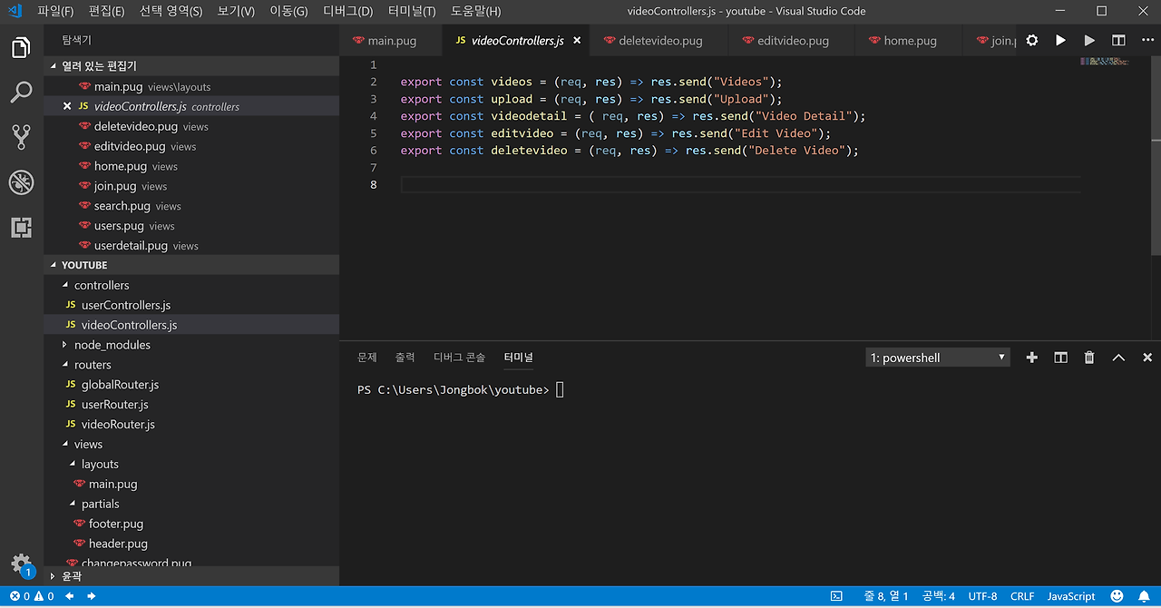Split the editor to the right

coord(1118,41)
